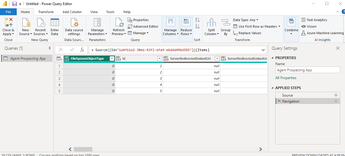Viewport: 345px width, 156px height.
Task: Sort descending with the Z-A icon
Action: click(x=197, y=26)
